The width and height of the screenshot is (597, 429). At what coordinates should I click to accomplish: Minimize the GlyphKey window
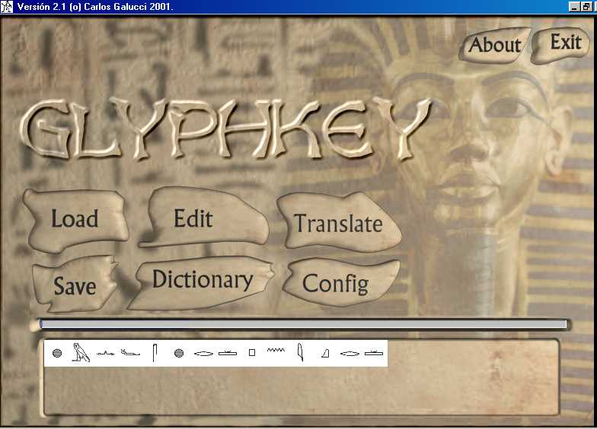tap(574, 6)
